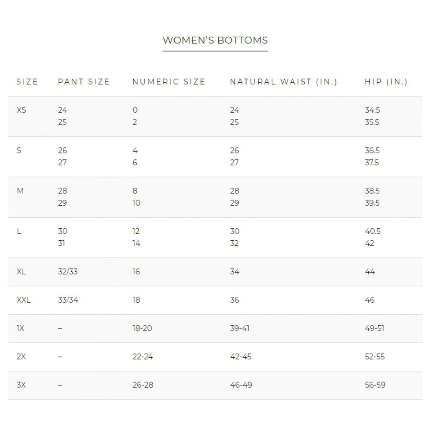This screenshot has height=428, width=428.
Task: Click the XS size label
Action: click(21, 110)
